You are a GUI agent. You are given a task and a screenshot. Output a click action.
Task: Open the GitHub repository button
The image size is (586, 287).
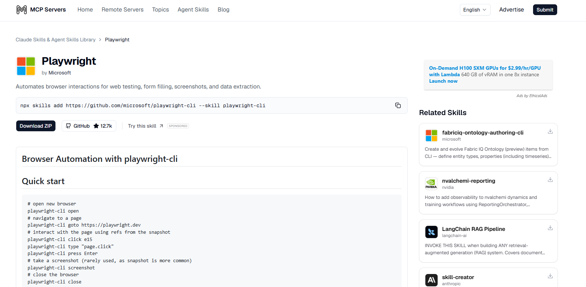89,126
